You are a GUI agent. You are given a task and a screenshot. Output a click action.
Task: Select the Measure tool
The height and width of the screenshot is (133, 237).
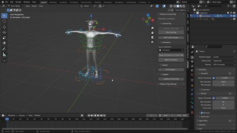tap(4, 54)
